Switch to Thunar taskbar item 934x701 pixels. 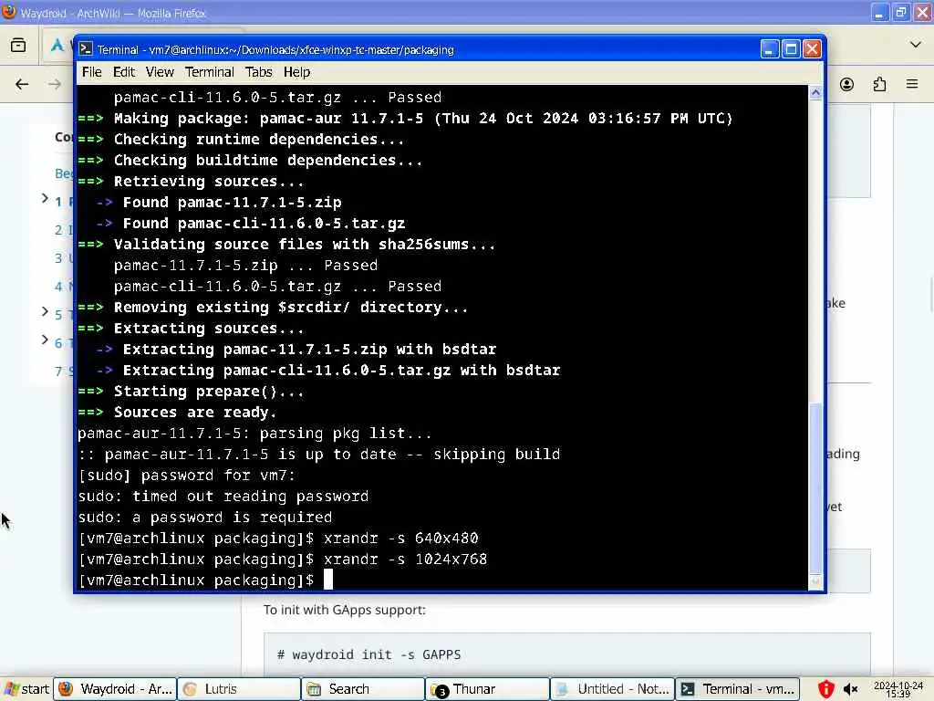[487, 689]
